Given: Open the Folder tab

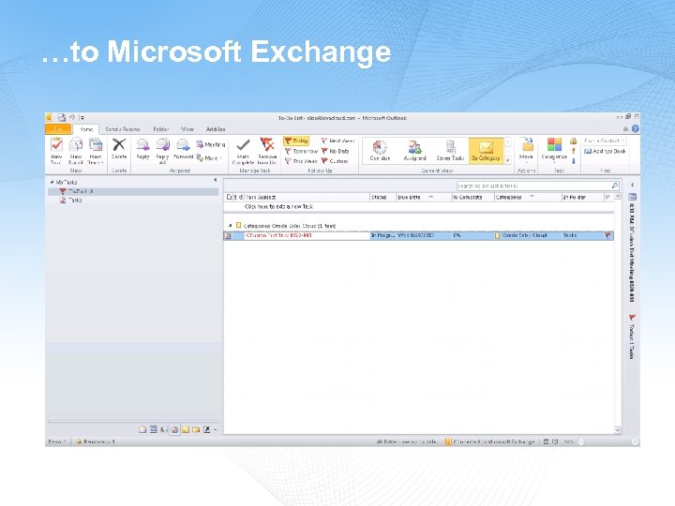Looking at the screenshot, I should [160, 129].
